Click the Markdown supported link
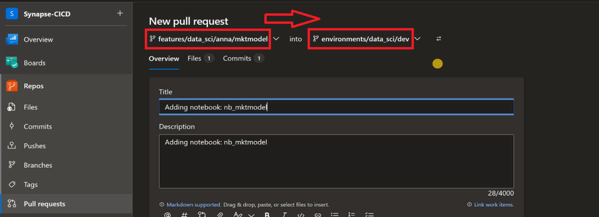This screenshot has width=599, height=217. click(x=194, y=205)
